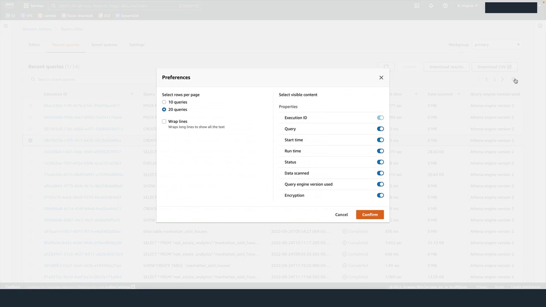Viewport: 546px width, 307px height.
Task: Confirm the preference changes
Action: [x=370, y=214]
